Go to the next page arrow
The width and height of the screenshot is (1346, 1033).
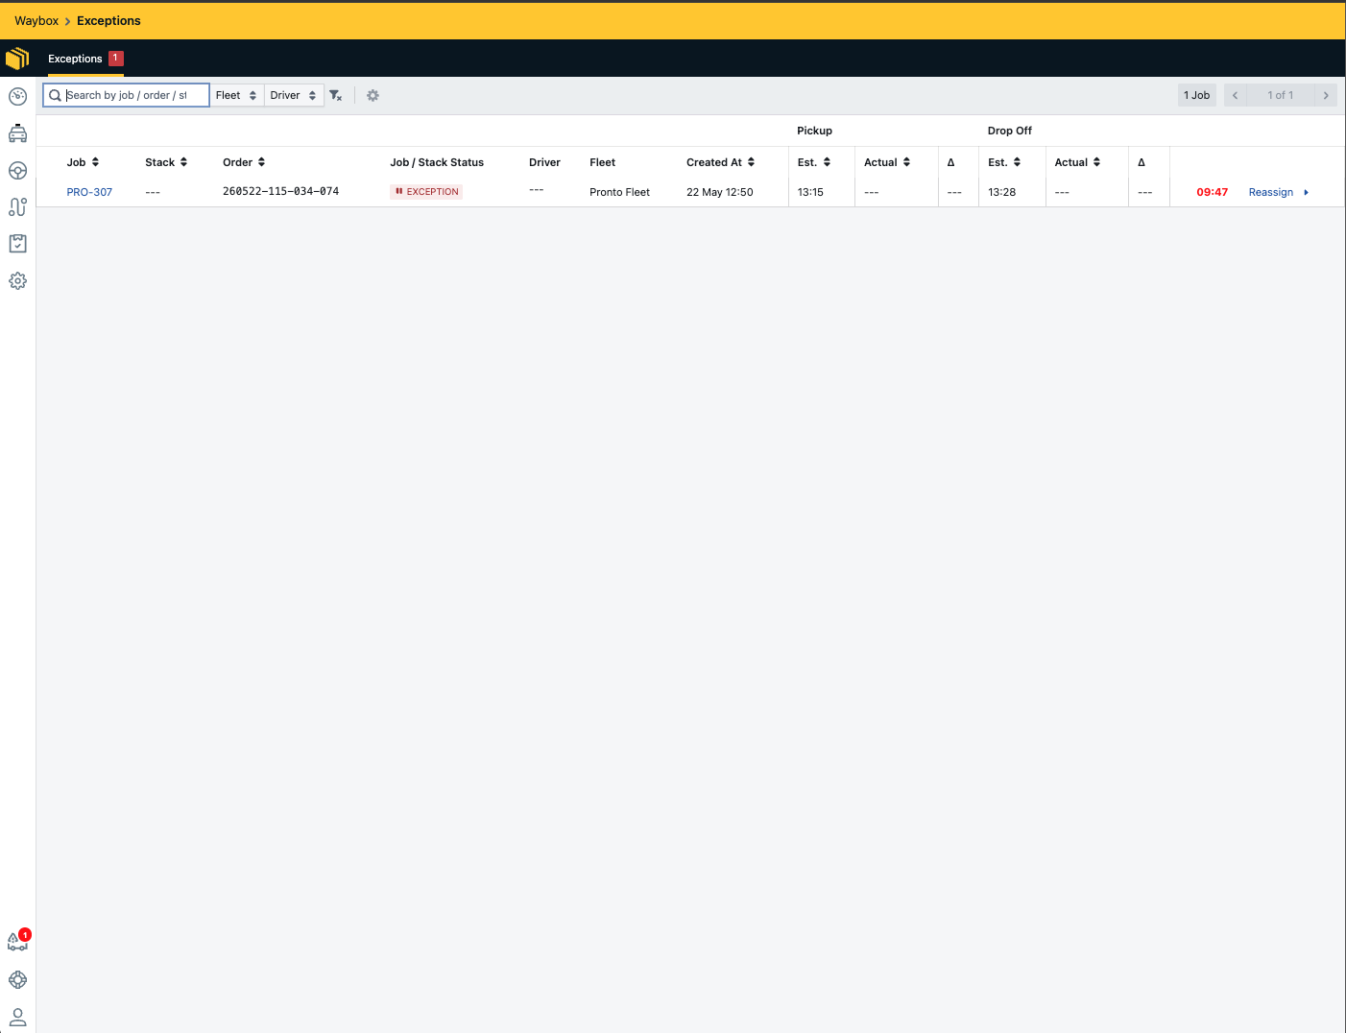pyautogui.click(x=1326, y=95)
